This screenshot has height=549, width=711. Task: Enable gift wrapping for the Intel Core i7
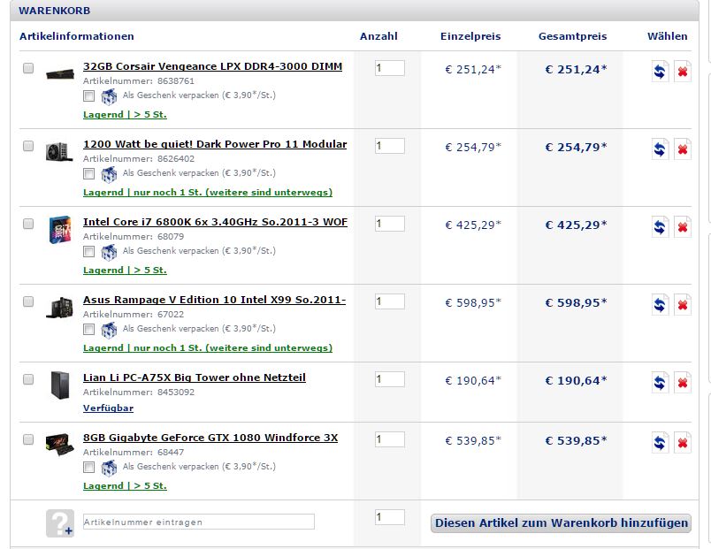click(88, 252)
